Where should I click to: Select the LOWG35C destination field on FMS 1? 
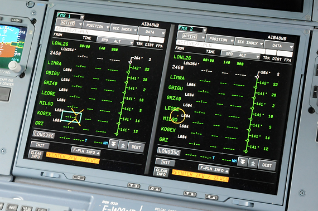tap(44, 135)
